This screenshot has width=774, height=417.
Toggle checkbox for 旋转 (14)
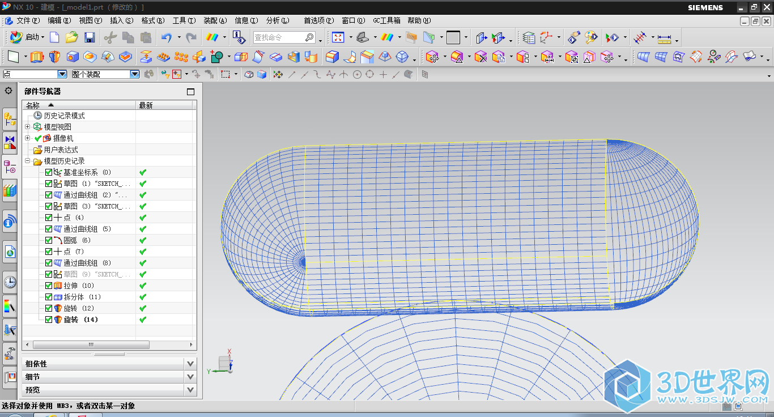coord(49,320)
